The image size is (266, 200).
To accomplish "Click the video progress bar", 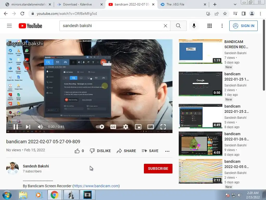I will click(89, 120).
